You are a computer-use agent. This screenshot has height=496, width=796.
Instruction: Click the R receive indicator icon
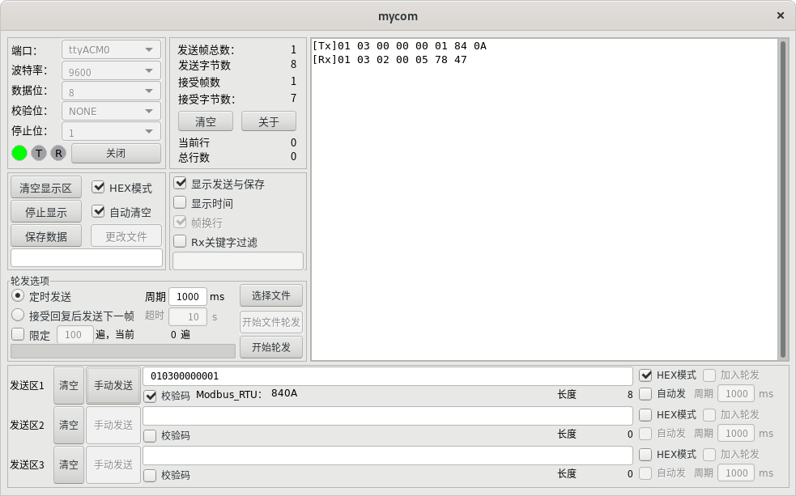[x=57, y=153]
